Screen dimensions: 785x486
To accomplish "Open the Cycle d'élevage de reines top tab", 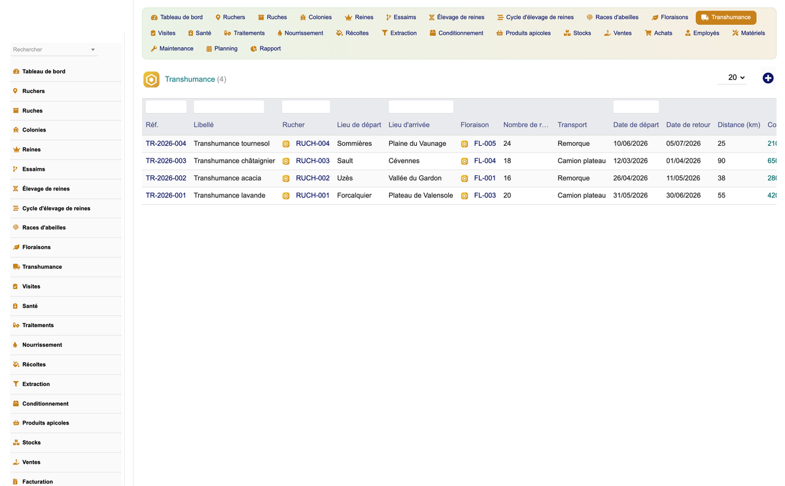I will pos(535,18).
